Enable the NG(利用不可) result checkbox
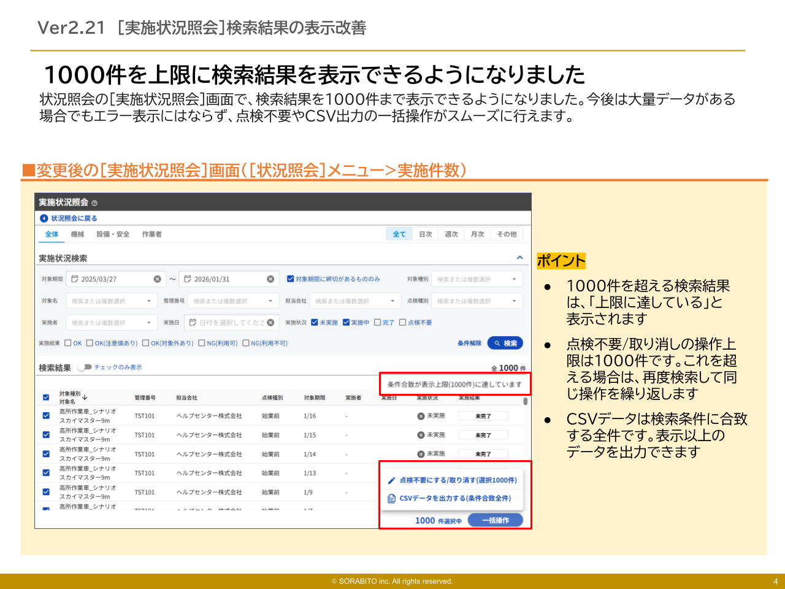This screenshot has height=589, width=785. click(x=246, y=344)
